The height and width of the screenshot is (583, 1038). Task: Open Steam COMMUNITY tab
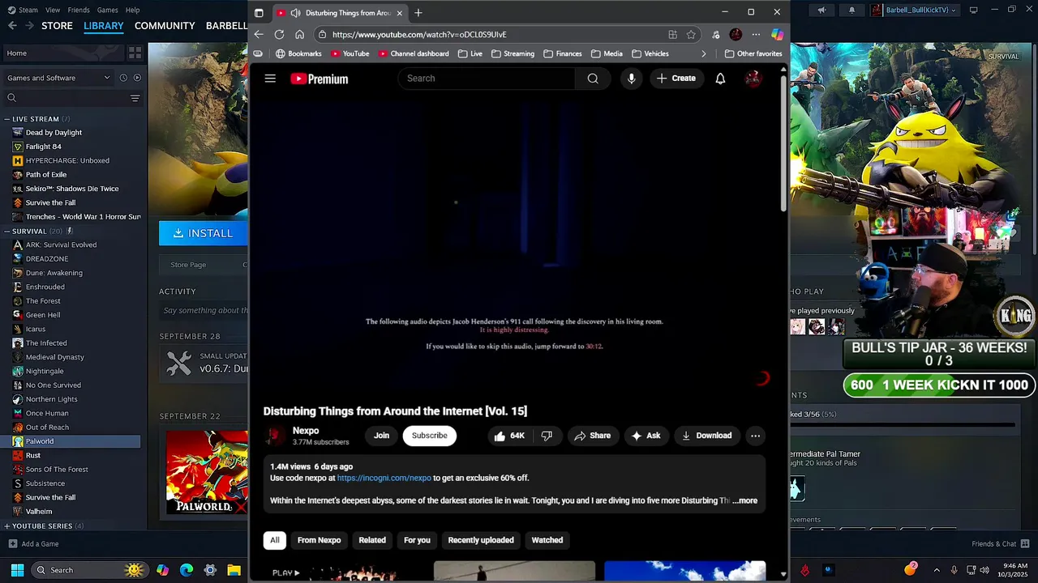(x=165, y=26)
